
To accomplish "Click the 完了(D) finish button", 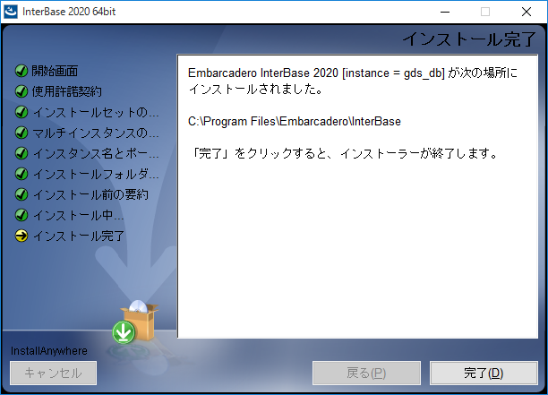I will (484, 373).
